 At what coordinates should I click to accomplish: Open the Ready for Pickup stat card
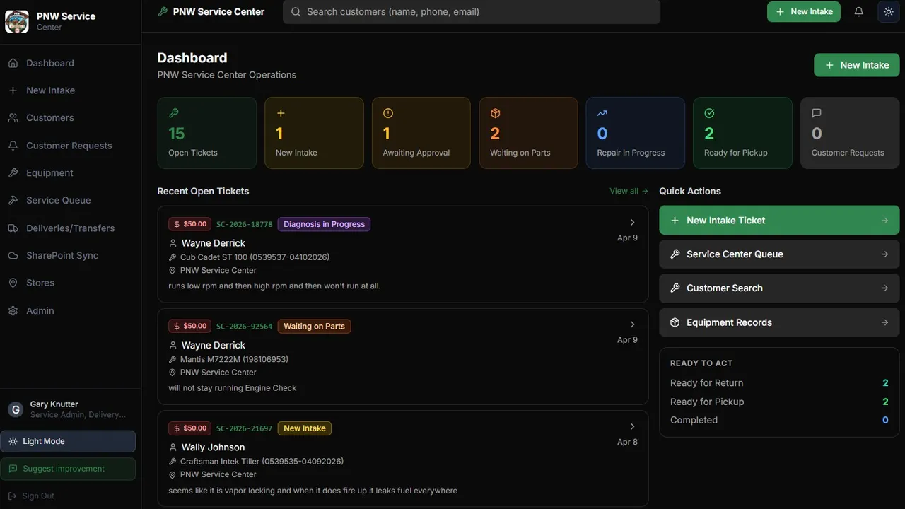click(x=742, y=133)
